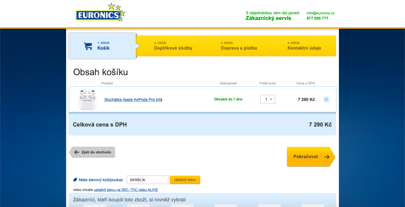Open step 1 Košík tab

(x=103, y=46)
